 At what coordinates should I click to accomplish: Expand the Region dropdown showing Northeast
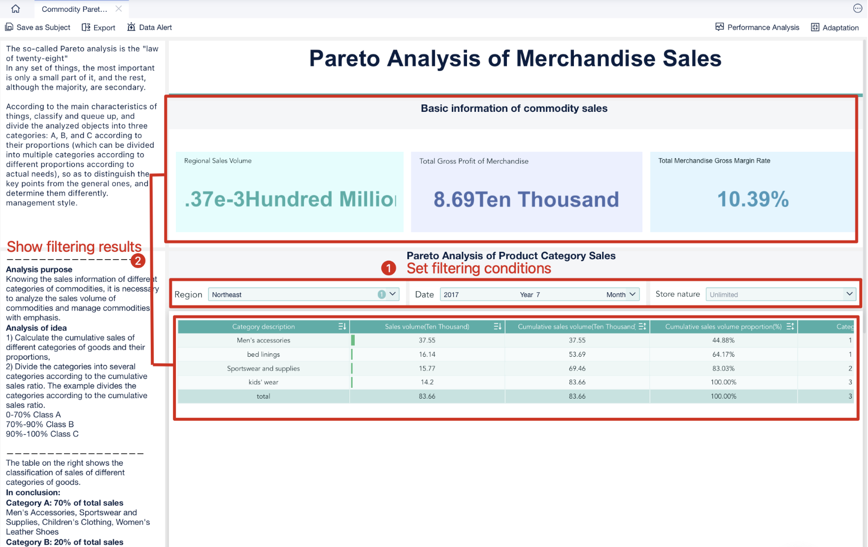393,294
